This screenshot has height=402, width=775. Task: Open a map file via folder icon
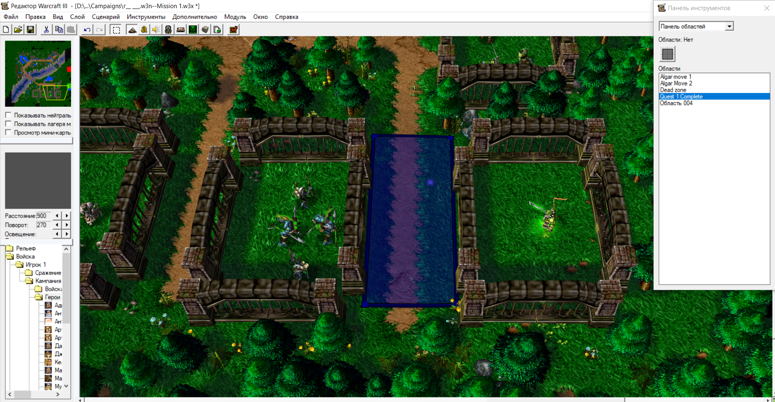coord(18,30)
